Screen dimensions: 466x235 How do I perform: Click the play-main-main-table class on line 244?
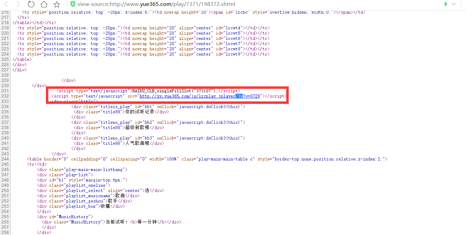[x=224, y=159]
